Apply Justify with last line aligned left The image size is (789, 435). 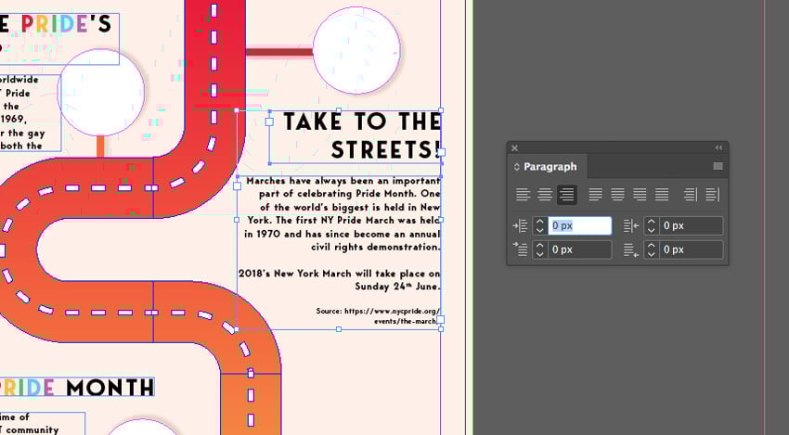(x=595, y=195)
